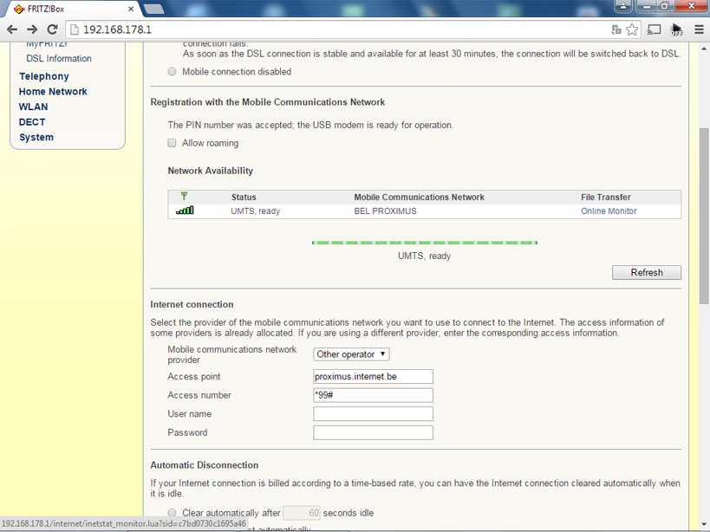This screenshot has width=710, height=532.
Task: Close the FRITZ!Box tab
Action: (131, 9)
